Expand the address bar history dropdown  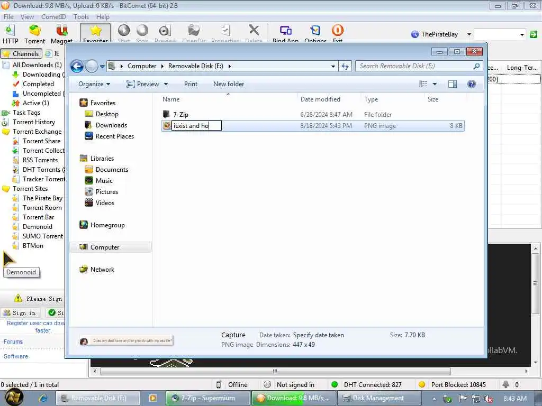(x=333, y=66)
